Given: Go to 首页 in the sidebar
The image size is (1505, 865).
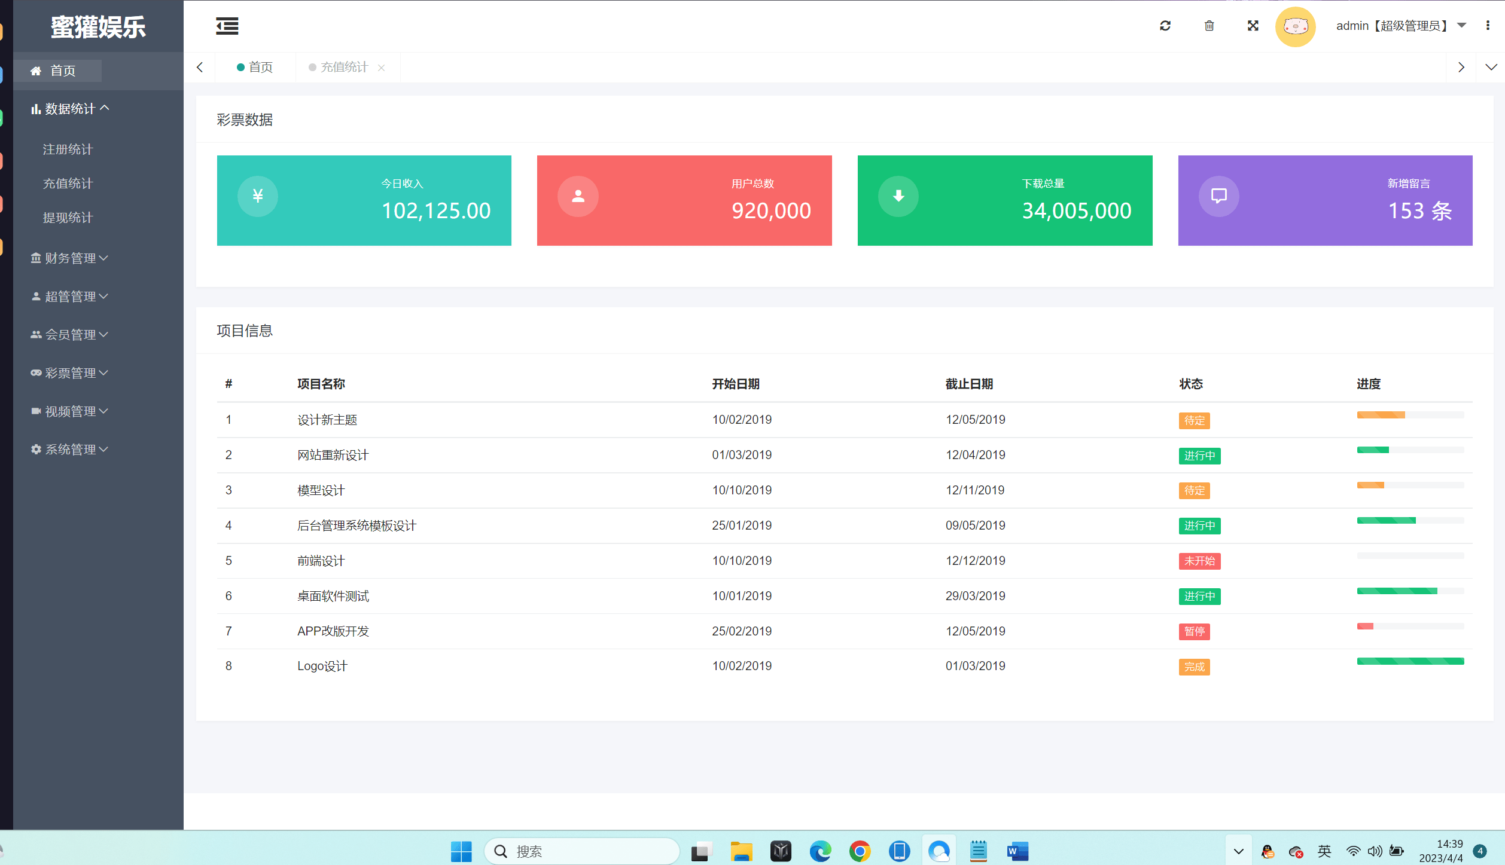Looking at the screenshot, I should click(57, 71).
